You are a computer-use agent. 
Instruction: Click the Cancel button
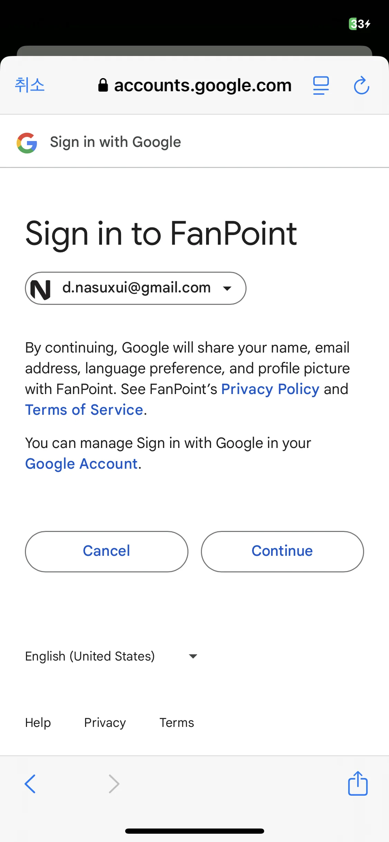coord(106,551)
